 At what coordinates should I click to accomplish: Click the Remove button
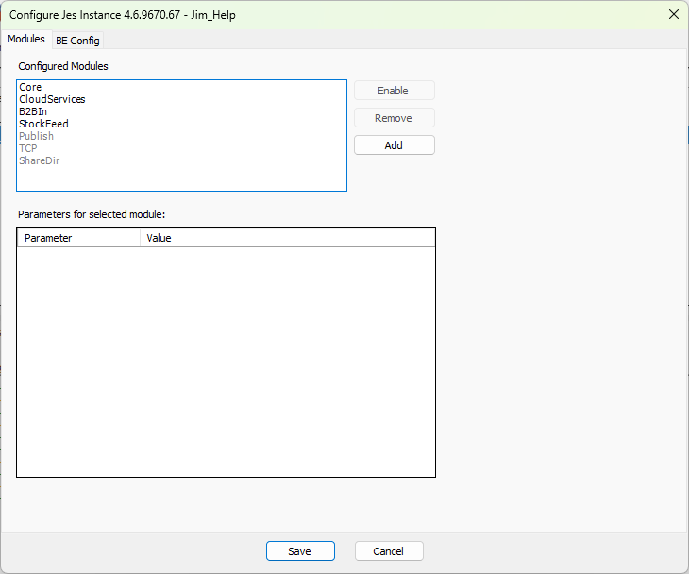(394, 118)
